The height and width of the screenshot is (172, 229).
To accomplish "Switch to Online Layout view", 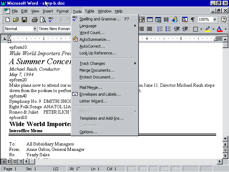I will click(10, 162).
